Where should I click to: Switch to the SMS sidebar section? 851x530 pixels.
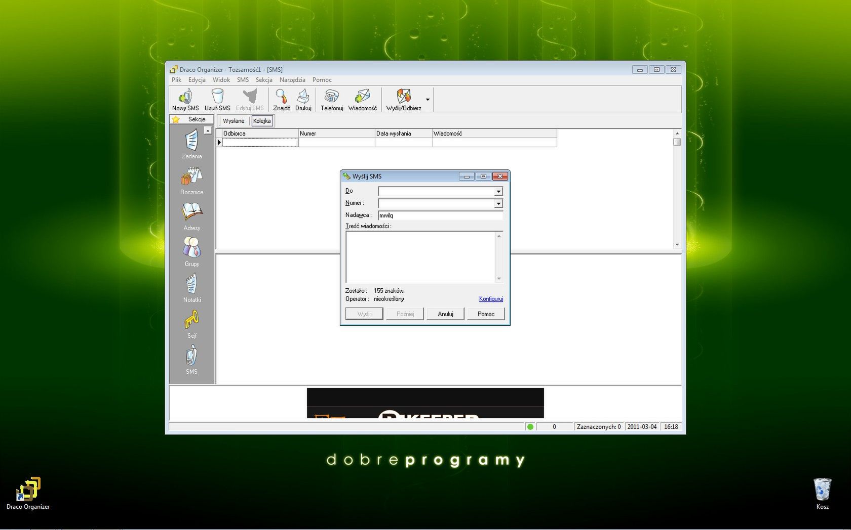click(191, 360)
